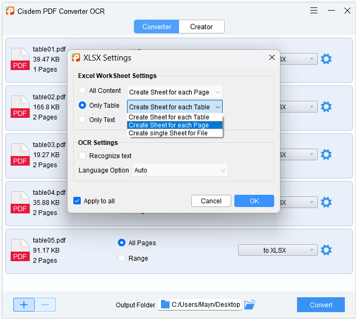356x319 pixels.
Task: Minimize the Cisdem PDF Converter window
Action: point(331,11)
